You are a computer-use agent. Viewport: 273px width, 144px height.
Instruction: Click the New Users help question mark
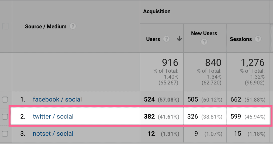click(x=204, y=42)
